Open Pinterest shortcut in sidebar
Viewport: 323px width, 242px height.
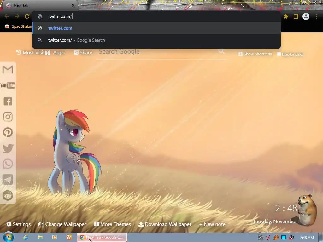[x=8, y=132]
